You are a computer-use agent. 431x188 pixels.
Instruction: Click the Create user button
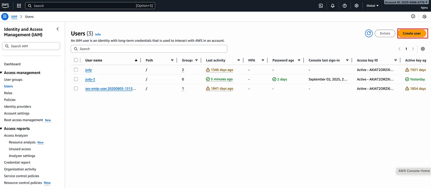[412, 33]
